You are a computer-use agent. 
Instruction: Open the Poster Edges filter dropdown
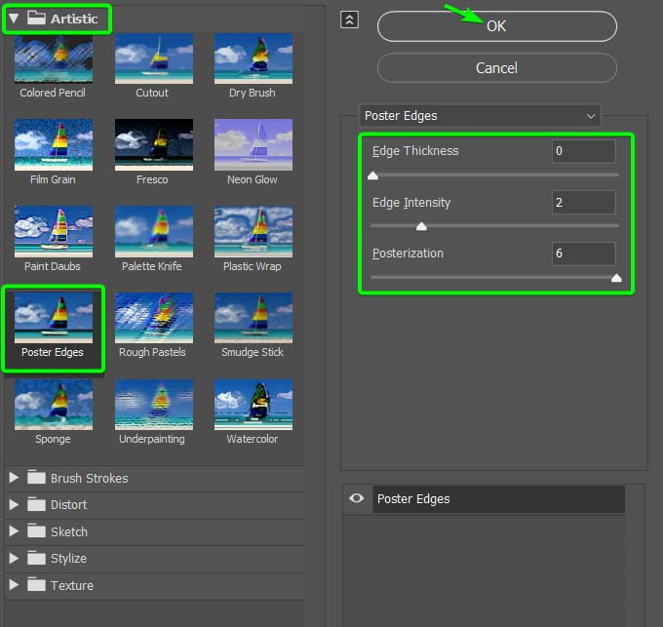pyautogui.click(x=480, y=116)
